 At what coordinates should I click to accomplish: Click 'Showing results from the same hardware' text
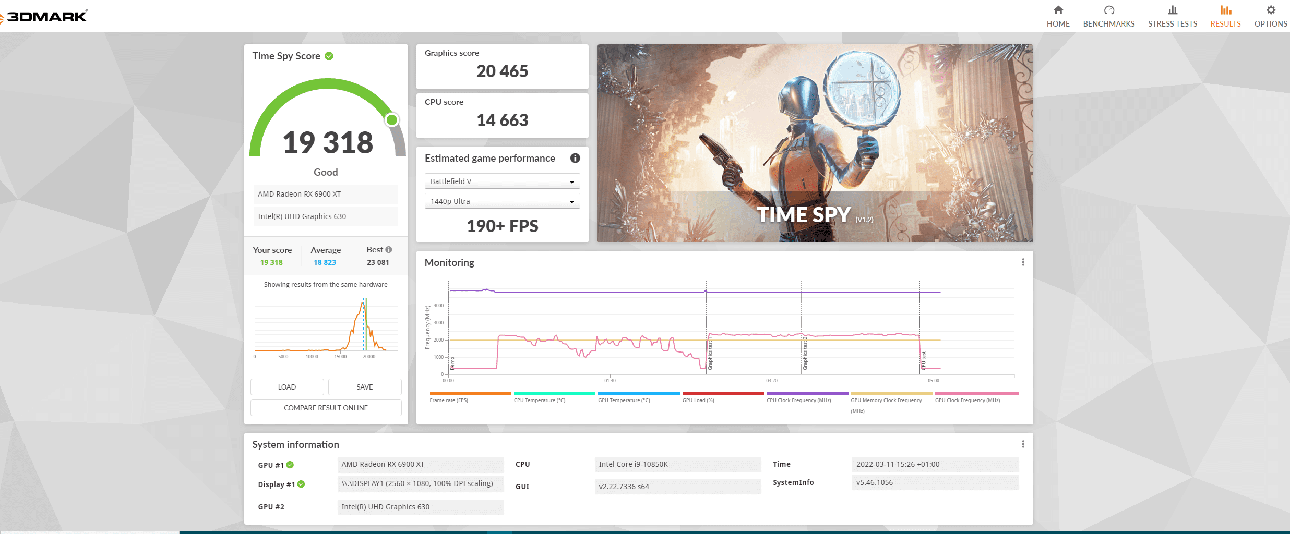coord(326,285)
